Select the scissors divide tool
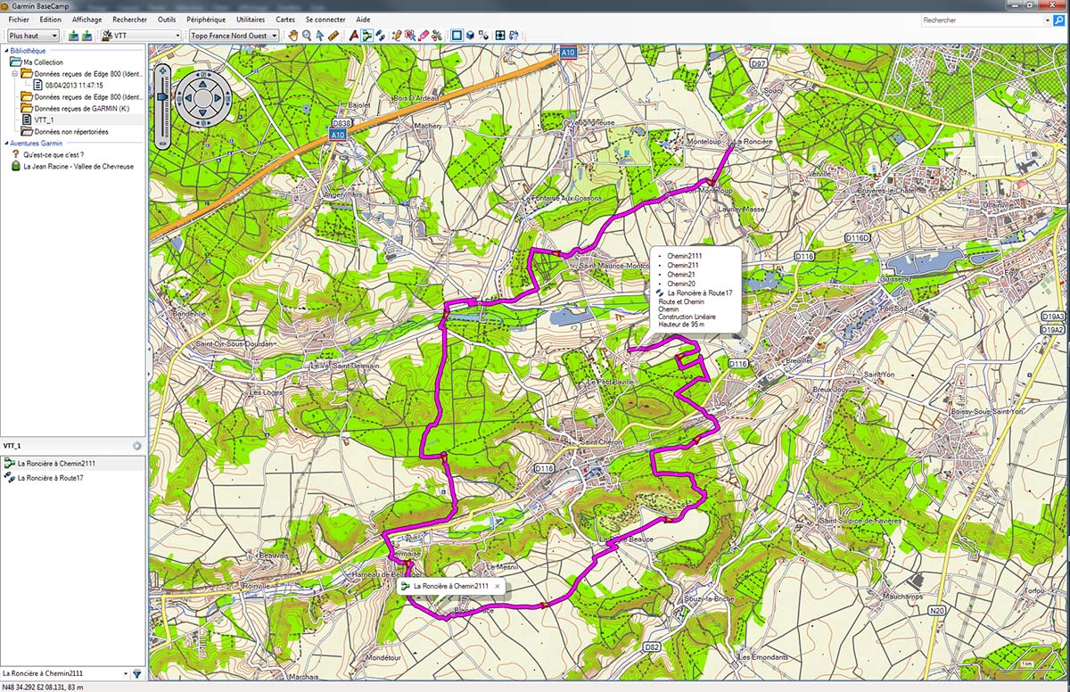Viewport: 1070px width, 692px height. pos(437,36)
